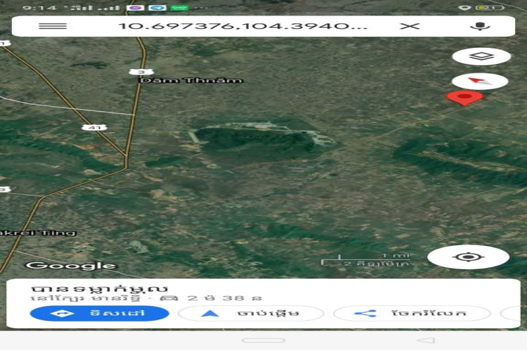Screen dimensions: 527x350
Task: Tap the microphone voice search icon
Action: coord(479,26)
